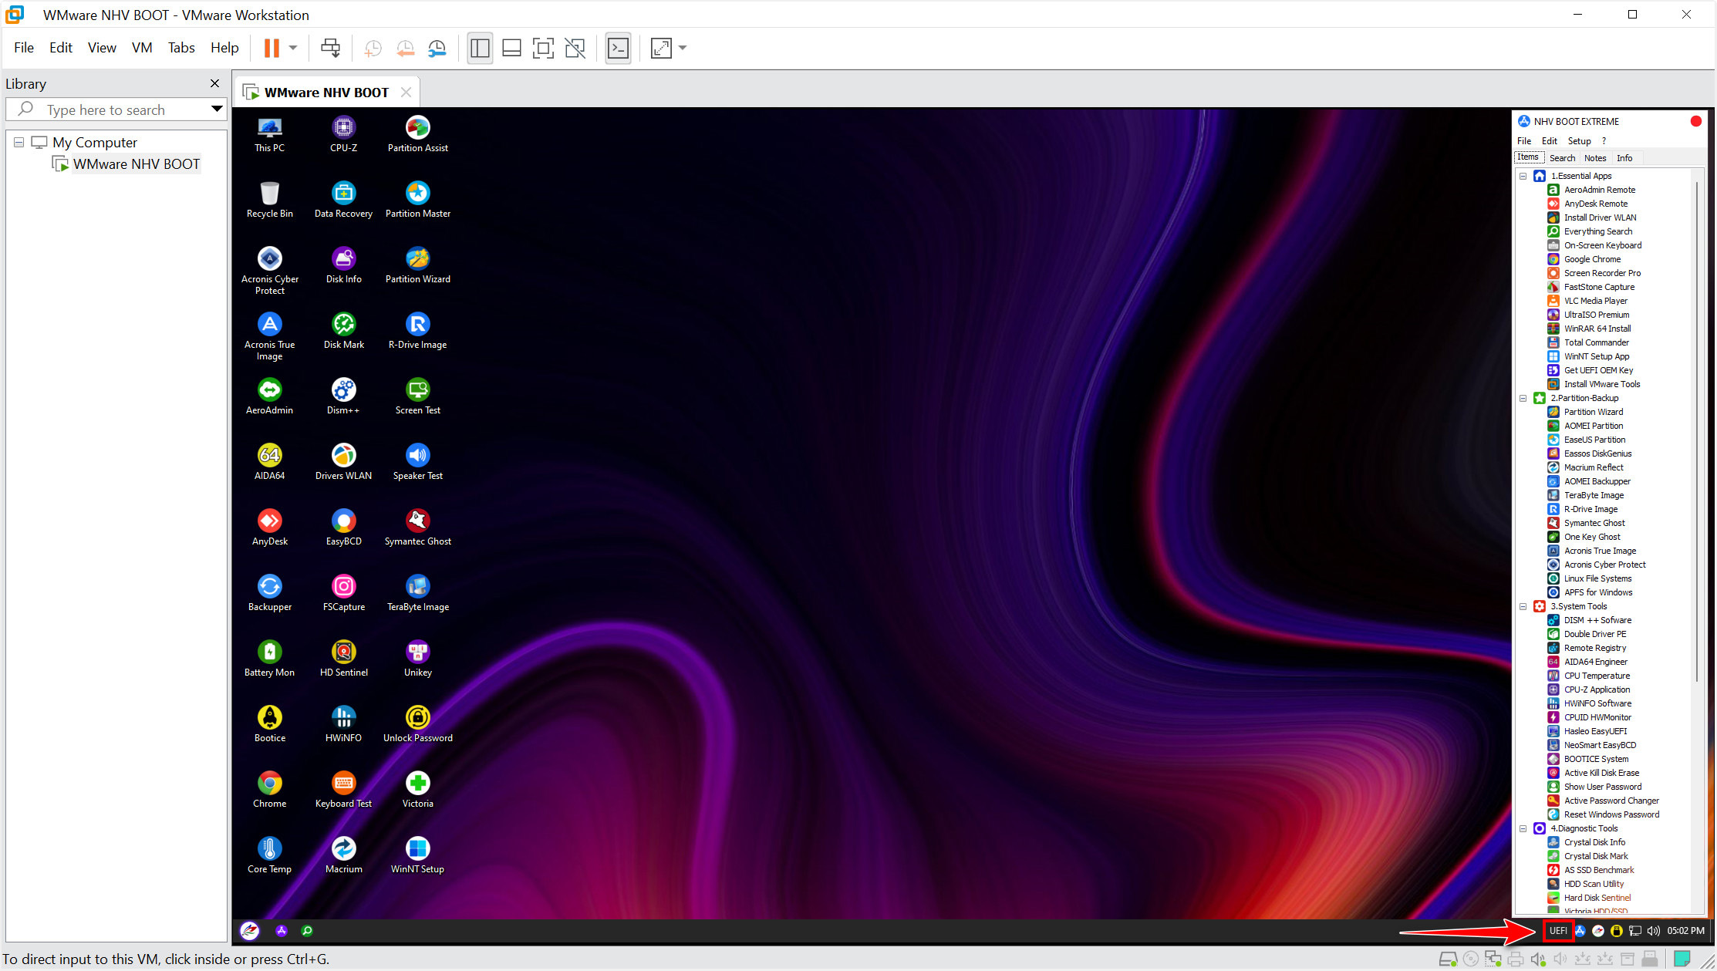This screenshot has width=1717, height=971.
Task: Open the VMware console view icon
Action: pyautogui.click(x=618, y=49)
